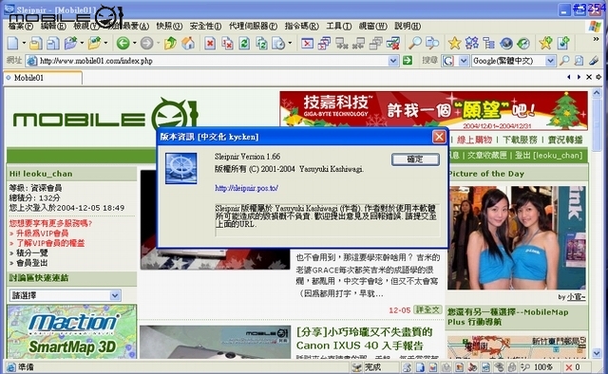Click the 會員登出 link in sidebar
Viewport: 608px width, 374px height.
coord(31,263)
